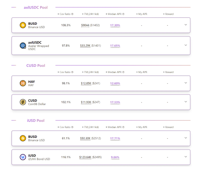Click the $33.29K TVL value
200x170 pixels.
86,45
